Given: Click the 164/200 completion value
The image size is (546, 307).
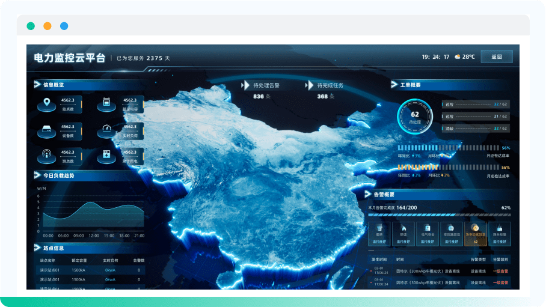Looking at the screenshot, I should pyautogui.click(x=406, y=207).
